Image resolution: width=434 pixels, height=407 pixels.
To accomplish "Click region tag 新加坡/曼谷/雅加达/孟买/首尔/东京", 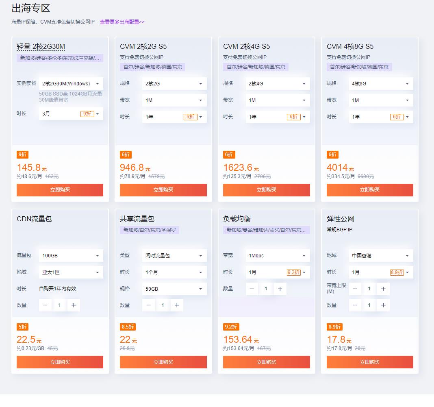I will click(x=267, y=230).
